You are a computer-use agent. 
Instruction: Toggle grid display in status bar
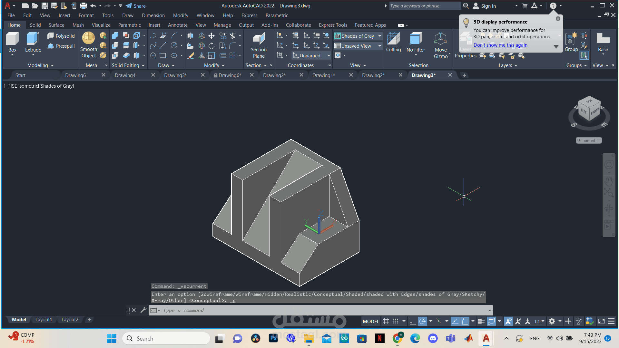click(x=386, y=321)
